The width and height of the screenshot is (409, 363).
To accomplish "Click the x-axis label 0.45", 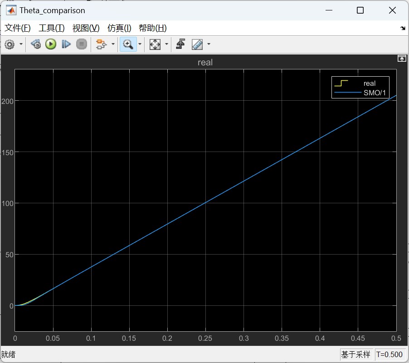I will tap(358, 338).
